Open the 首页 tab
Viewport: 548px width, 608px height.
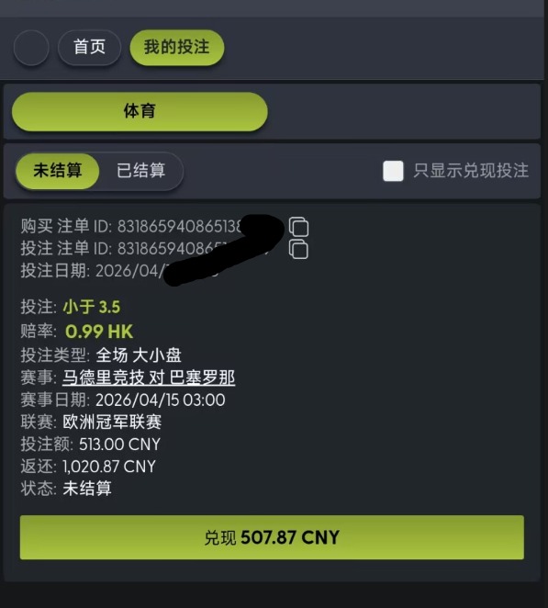[90, 48]
